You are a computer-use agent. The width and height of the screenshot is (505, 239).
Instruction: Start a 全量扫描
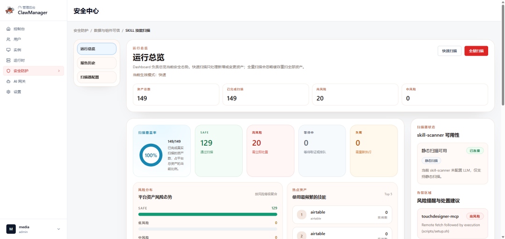(476, 51)
